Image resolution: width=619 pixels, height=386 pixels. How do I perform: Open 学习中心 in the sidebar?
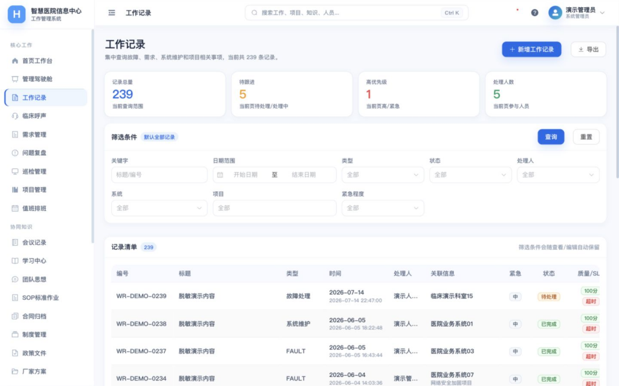pyautogui.click(x=46, y=261)
